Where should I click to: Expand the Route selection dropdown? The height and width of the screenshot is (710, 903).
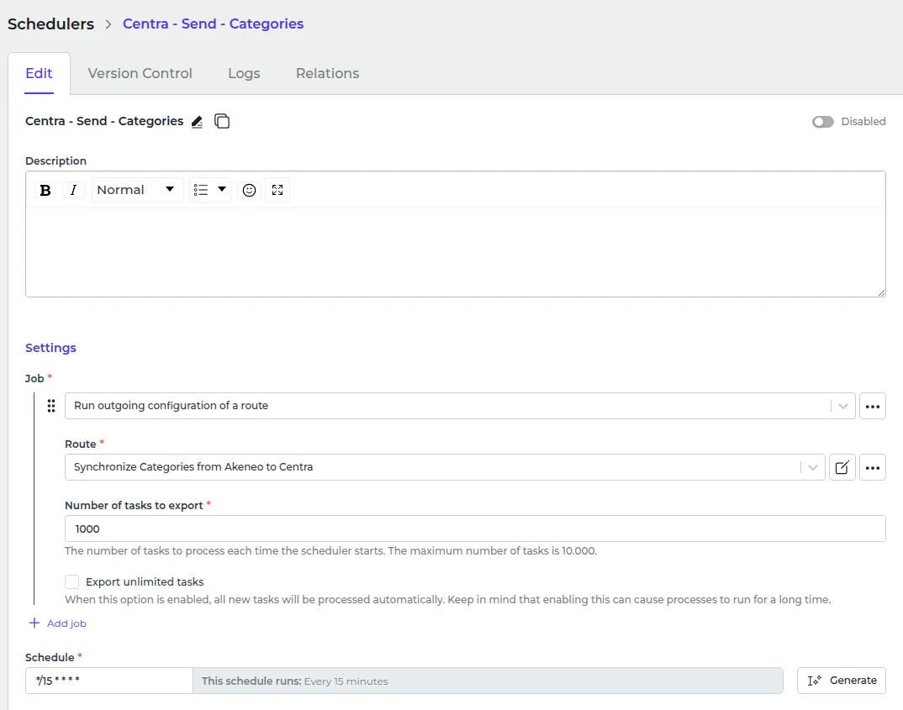(812, 467)
